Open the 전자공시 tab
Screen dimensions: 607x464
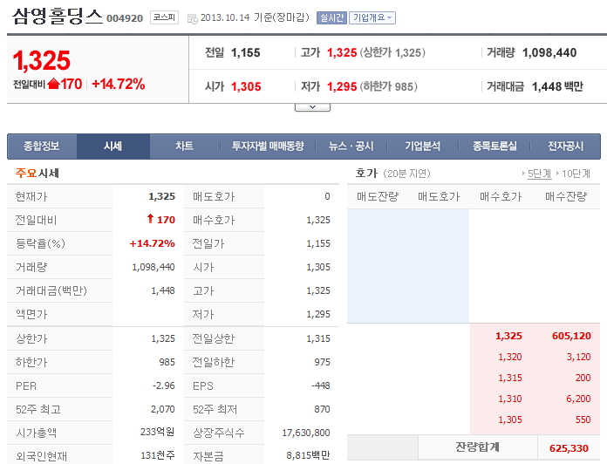(x=565, y=147)
